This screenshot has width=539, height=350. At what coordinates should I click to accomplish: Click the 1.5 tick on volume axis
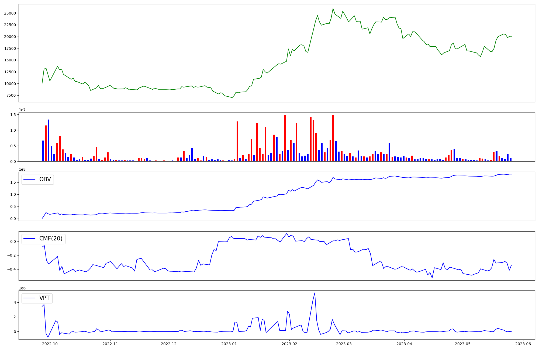tap(13, 115)
